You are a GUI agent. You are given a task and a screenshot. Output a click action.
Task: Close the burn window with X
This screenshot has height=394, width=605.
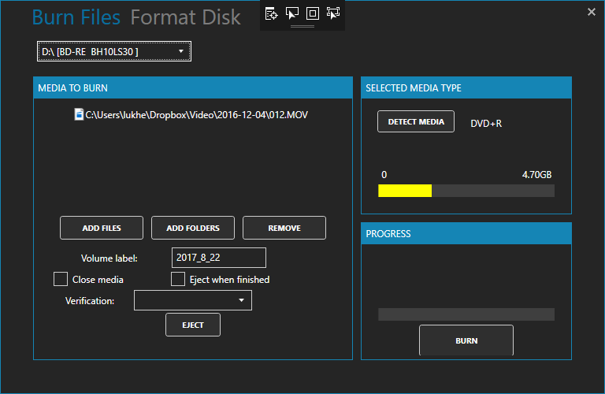[x=592, y=12]
